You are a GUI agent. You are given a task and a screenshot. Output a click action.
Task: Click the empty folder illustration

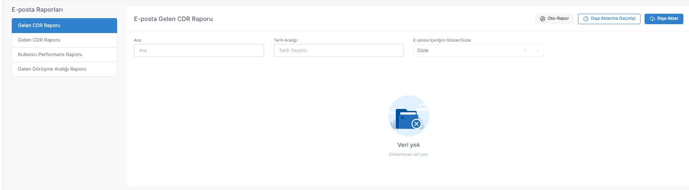[x=409, y=116]
